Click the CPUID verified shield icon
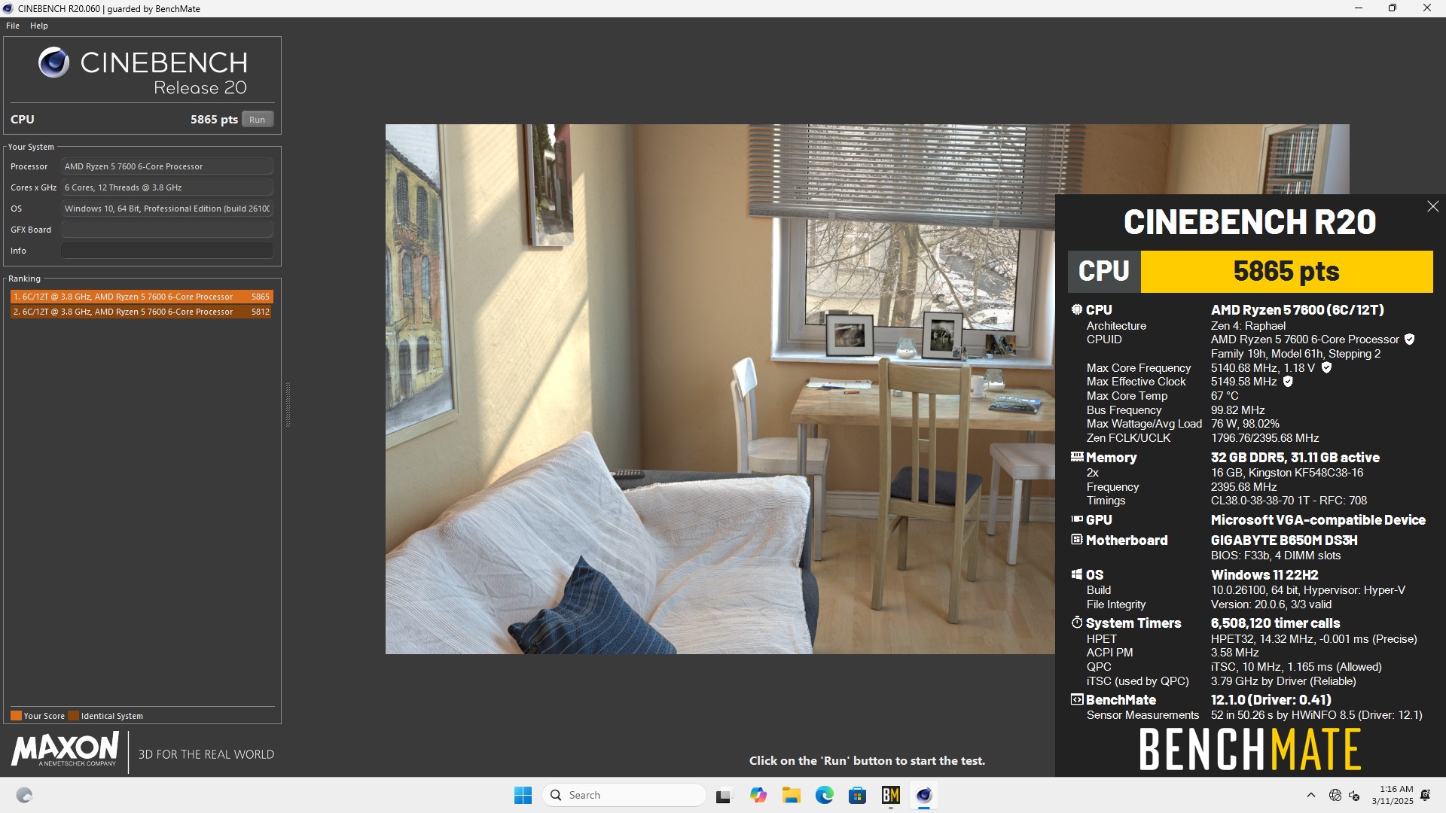The width and height of the screenshot is (1446, 813). 1409,340
